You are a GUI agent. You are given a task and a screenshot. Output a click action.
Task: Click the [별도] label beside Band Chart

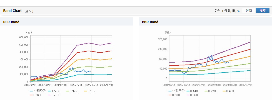coord(29,11)
